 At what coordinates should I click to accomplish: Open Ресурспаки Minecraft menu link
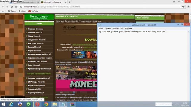coord(36,40)
